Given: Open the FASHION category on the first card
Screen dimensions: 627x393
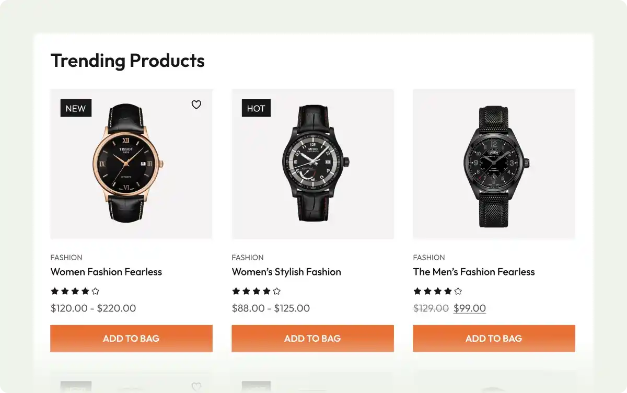Looking at the screenshot, I should tap(66, 257).
